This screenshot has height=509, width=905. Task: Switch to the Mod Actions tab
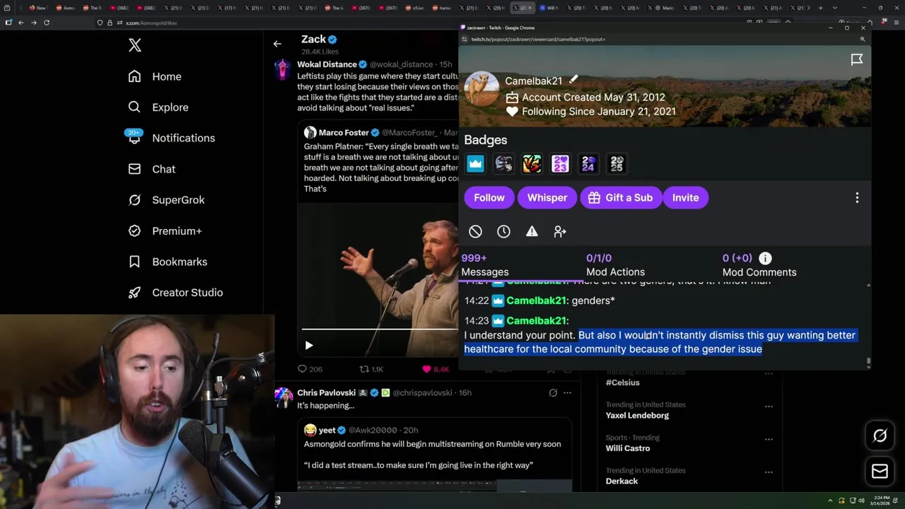pyautogui.click(x=615, y=265)
